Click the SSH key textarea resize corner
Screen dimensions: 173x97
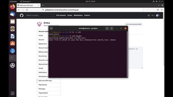[142, 68]
